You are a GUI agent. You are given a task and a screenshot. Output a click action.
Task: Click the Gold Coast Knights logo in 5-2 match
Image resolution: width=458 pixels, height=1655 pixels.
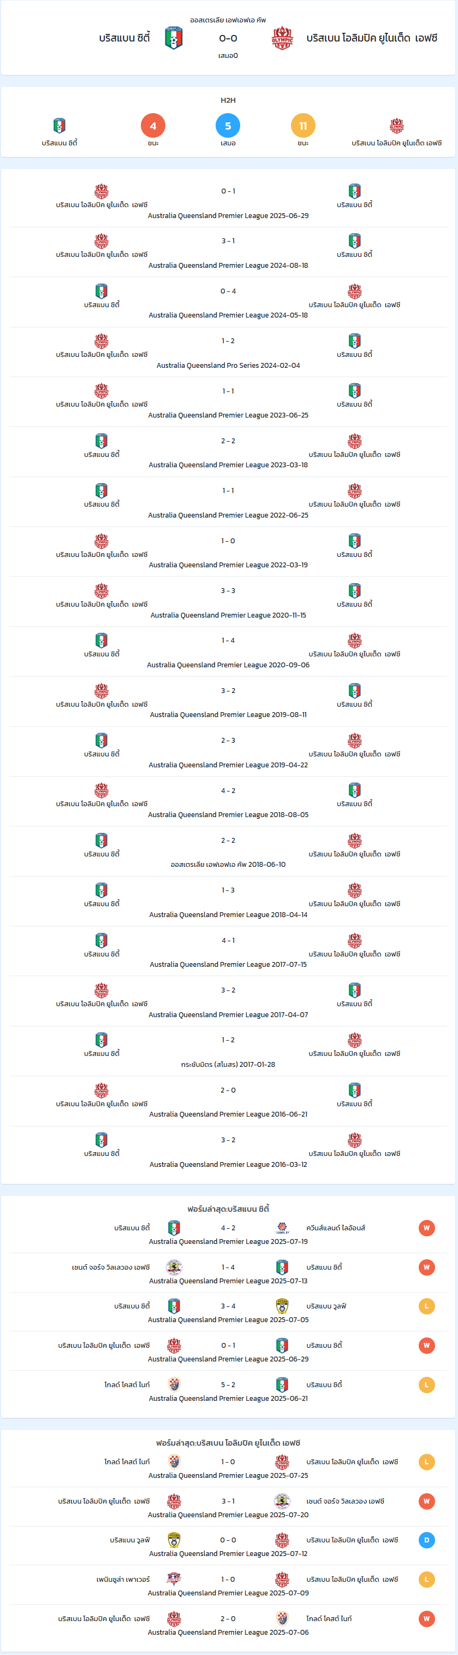174,1384
